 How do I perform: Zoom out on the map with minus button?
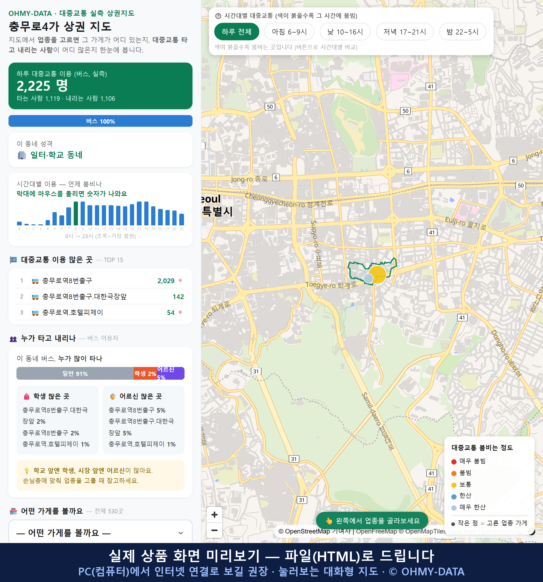pos(214,530)
